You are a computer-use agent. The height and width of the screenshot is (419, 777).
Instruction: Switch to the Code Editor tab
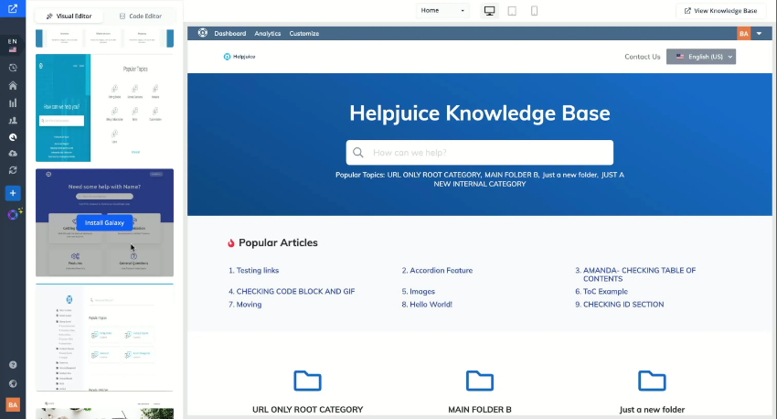(x=139, y=16)
